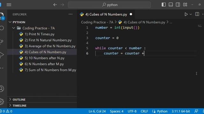Screen dimensions: 204x114
Task: Click Coding Practice - 7A breadcrumb
Action: tap(97, 22)
